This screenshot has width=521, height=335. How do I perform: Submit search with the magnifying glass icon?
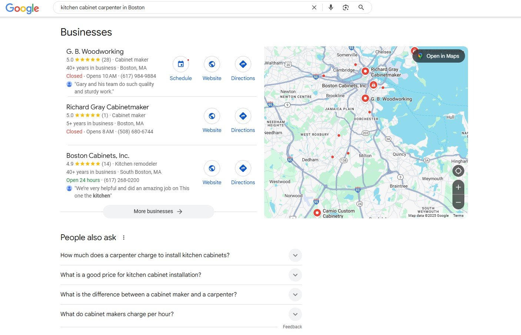[361, 7]
